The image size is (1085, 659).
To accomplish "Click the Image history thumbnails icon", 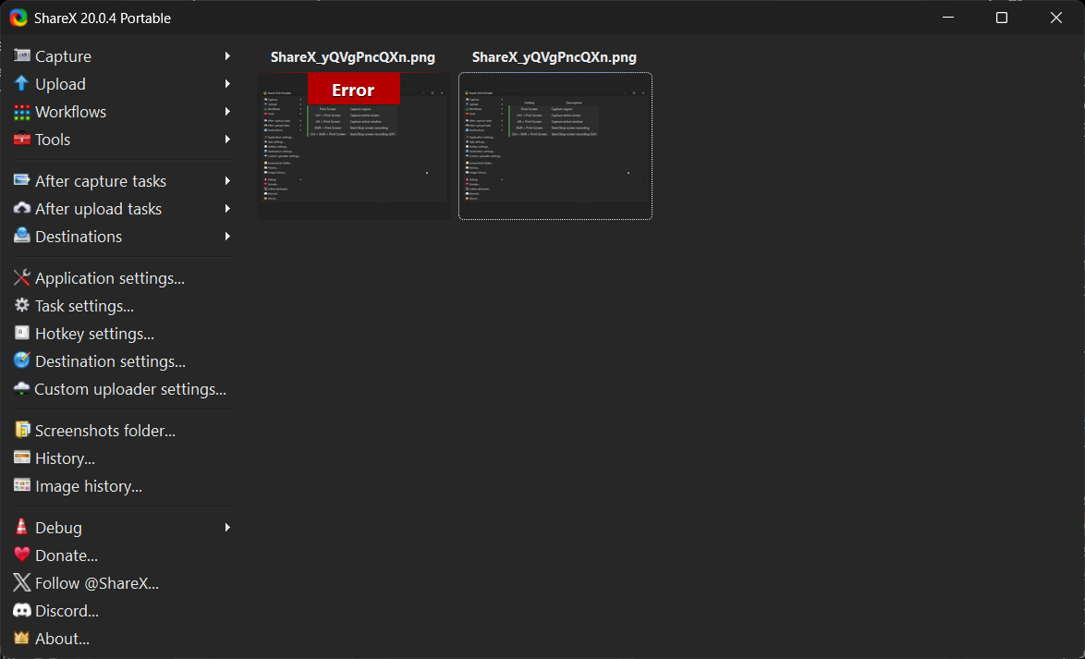I will tap(22, 485).
